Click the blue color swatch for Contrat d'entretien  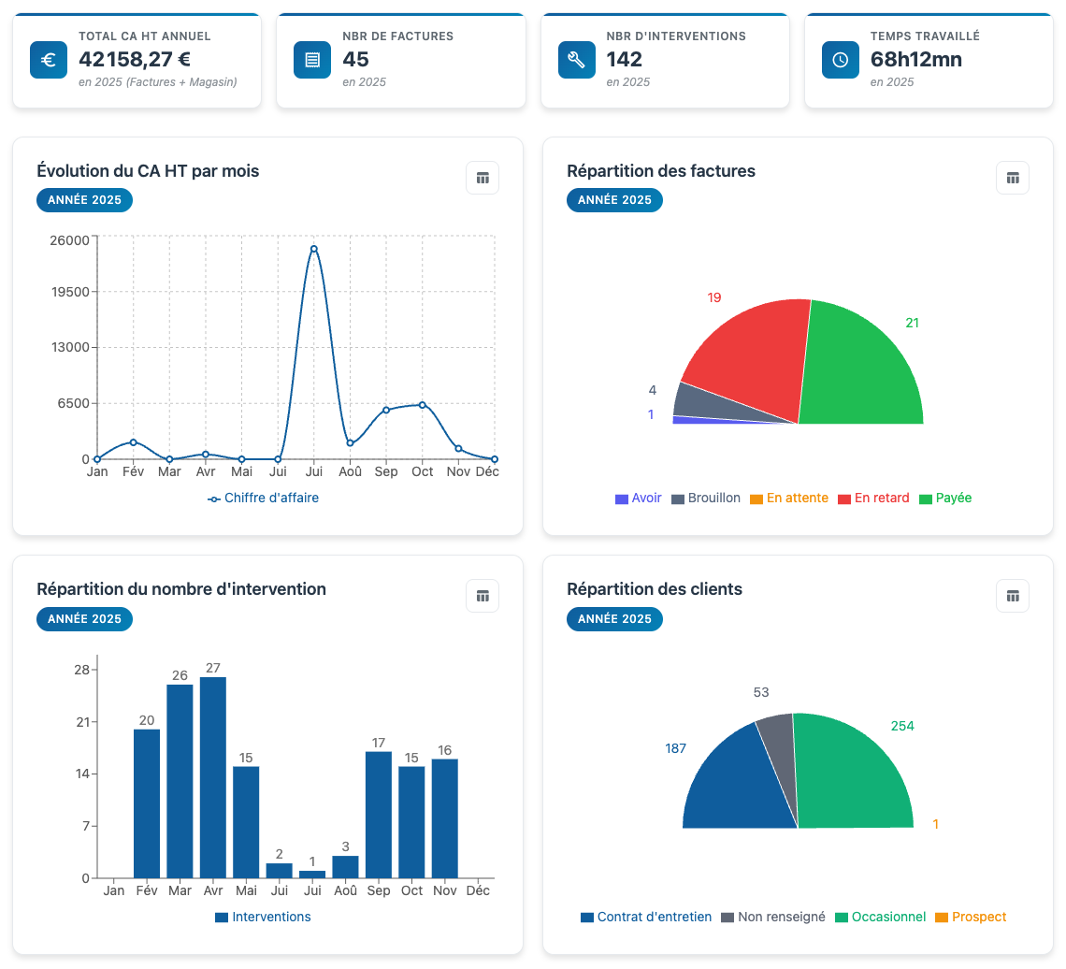click(588, 917)
